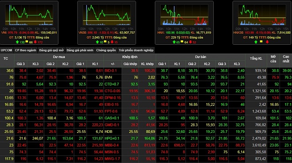Click the green up arrow under VNI chart
Image resolution: width=292 pixels, height=163 pixels.
pos(17,42)
